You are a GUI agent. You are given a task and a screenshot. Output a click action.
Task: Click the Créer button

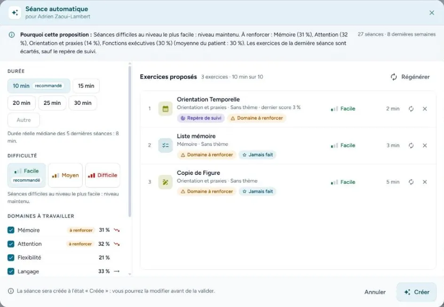pyautogui.click(x=416, y=292)
